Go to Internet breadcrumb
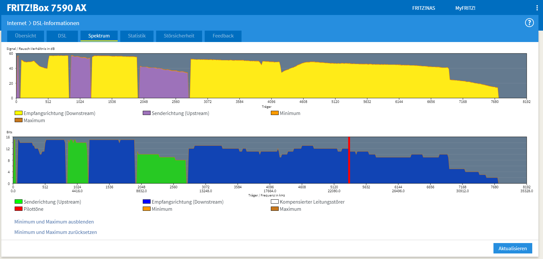543x259 pixels. [17, 23]
